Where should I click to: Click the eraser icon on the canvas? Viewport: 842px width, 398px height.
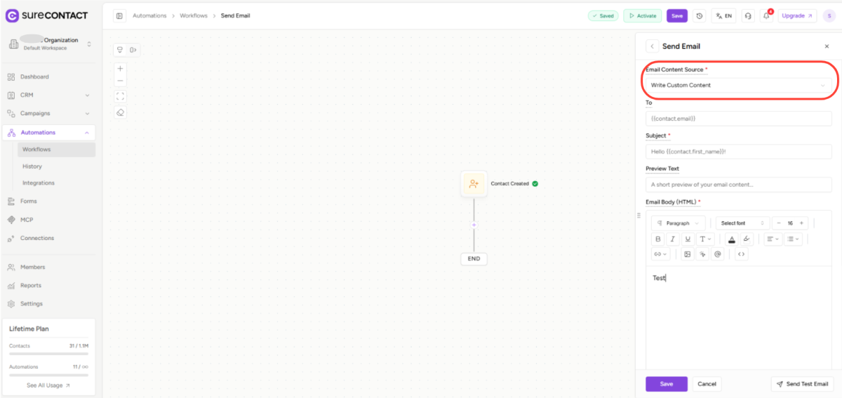(x=120, y=112)
